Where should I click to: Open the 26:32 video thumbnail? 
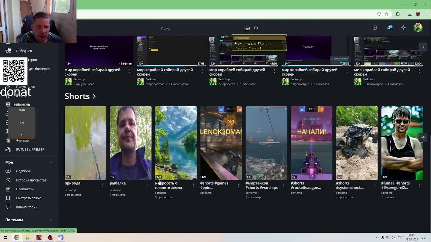316,51
